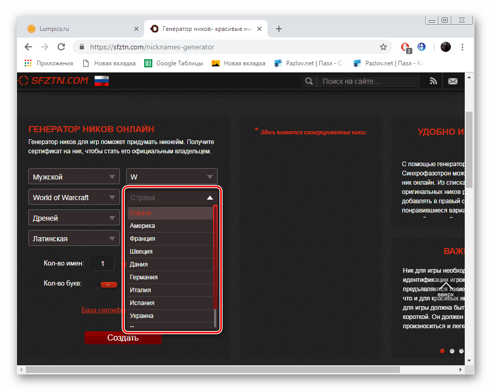Click the horizontal page scrollbar

pyautogui.click(x=213, y=370)
